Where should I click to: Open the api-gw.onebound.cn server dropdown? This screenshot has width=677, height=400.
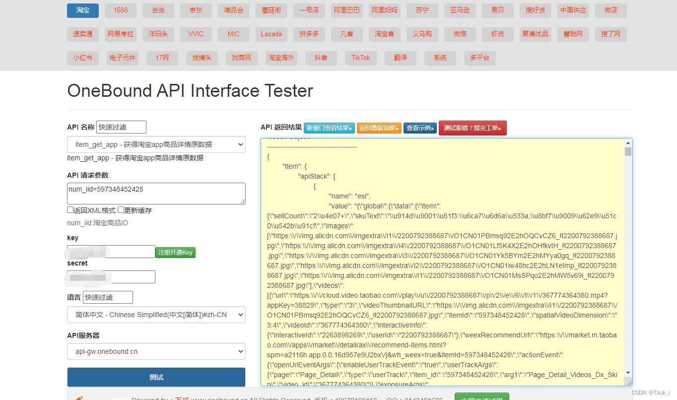click(156, 351)
